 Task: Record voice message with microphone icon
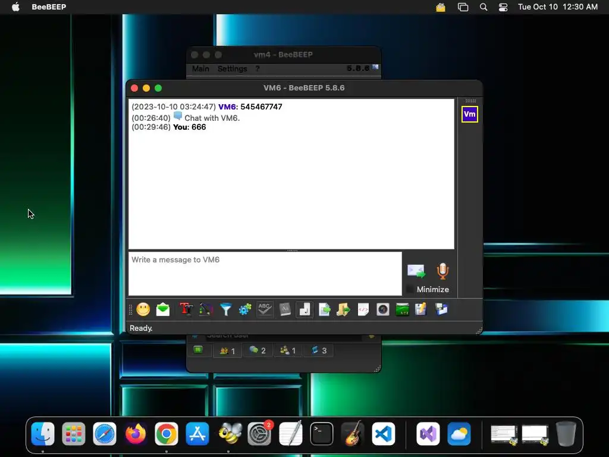pos(442,271)
